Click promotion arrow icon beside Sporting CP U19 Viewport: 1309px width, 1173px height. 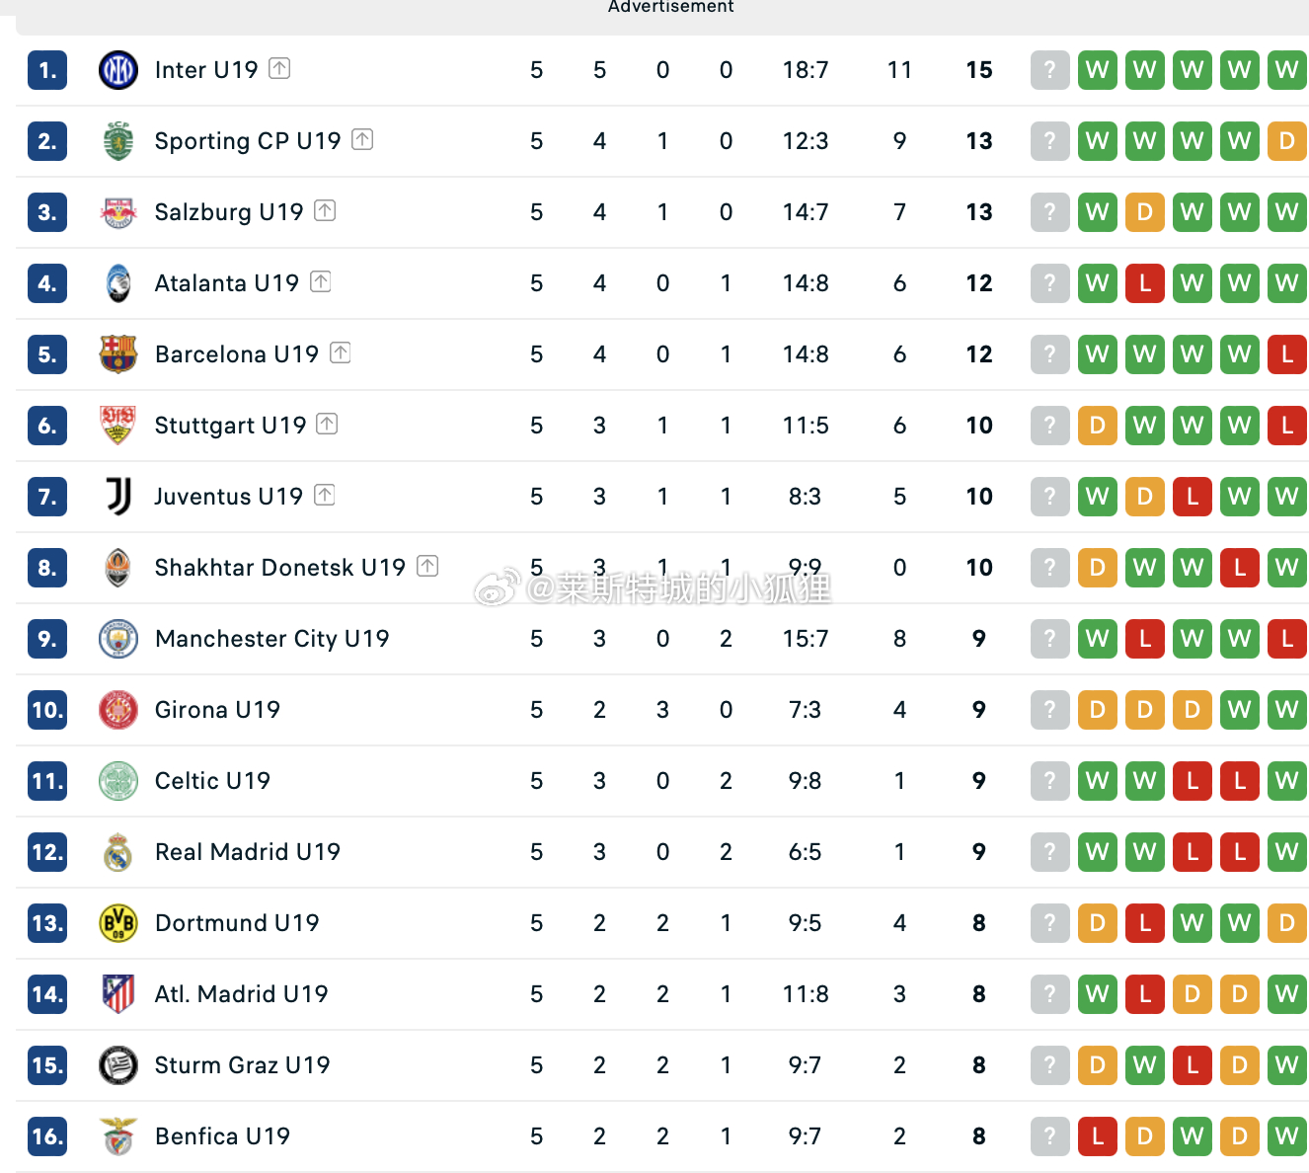coord(362,139)
